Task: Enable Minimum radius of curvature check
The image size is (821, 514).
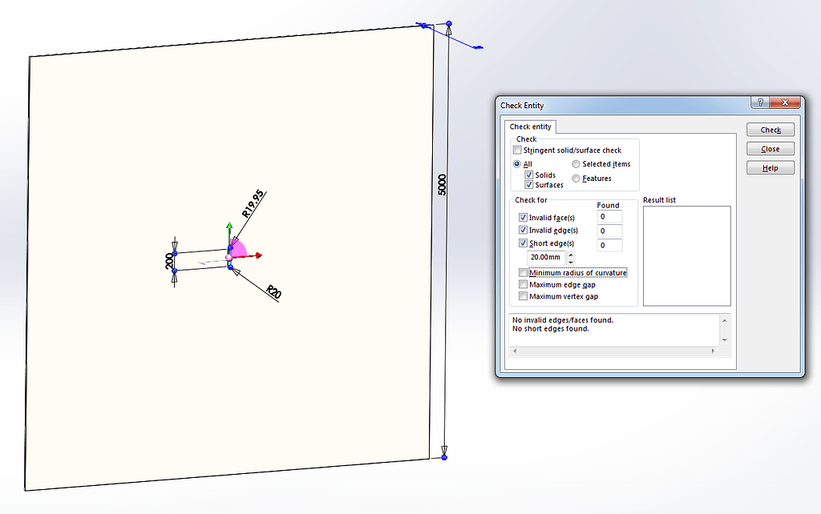Action: [523, 272]
